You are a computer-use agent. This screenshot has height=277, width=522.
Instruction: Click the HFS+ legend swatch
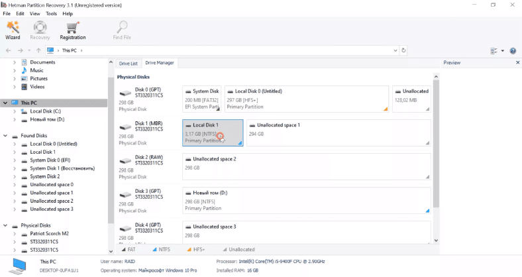coord(189,249)
